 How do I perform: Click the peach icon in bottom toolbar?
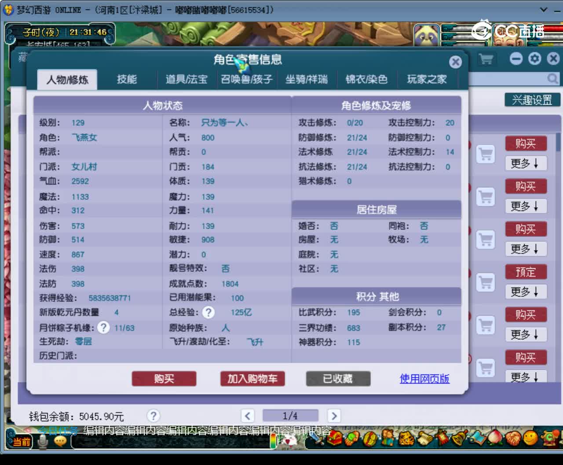point(495,437)
